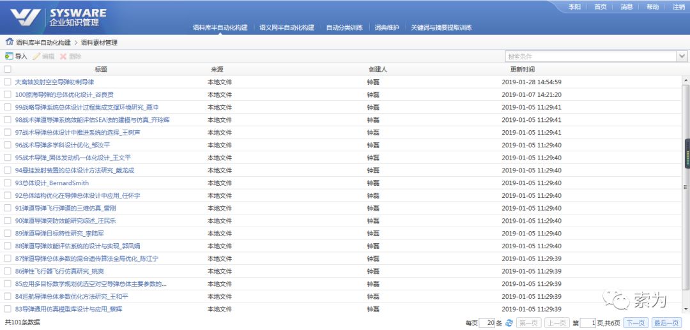Viewport: 690px width, 330px height.
Task: Click timestamp 2019-01-28 14:54:59
Action: (x=531, y=82)
